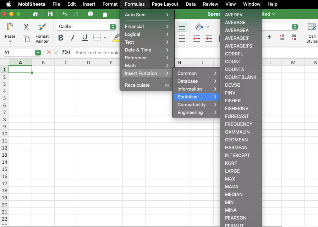Save the spreadsheet with the floppy disk icon

point(50,14)
